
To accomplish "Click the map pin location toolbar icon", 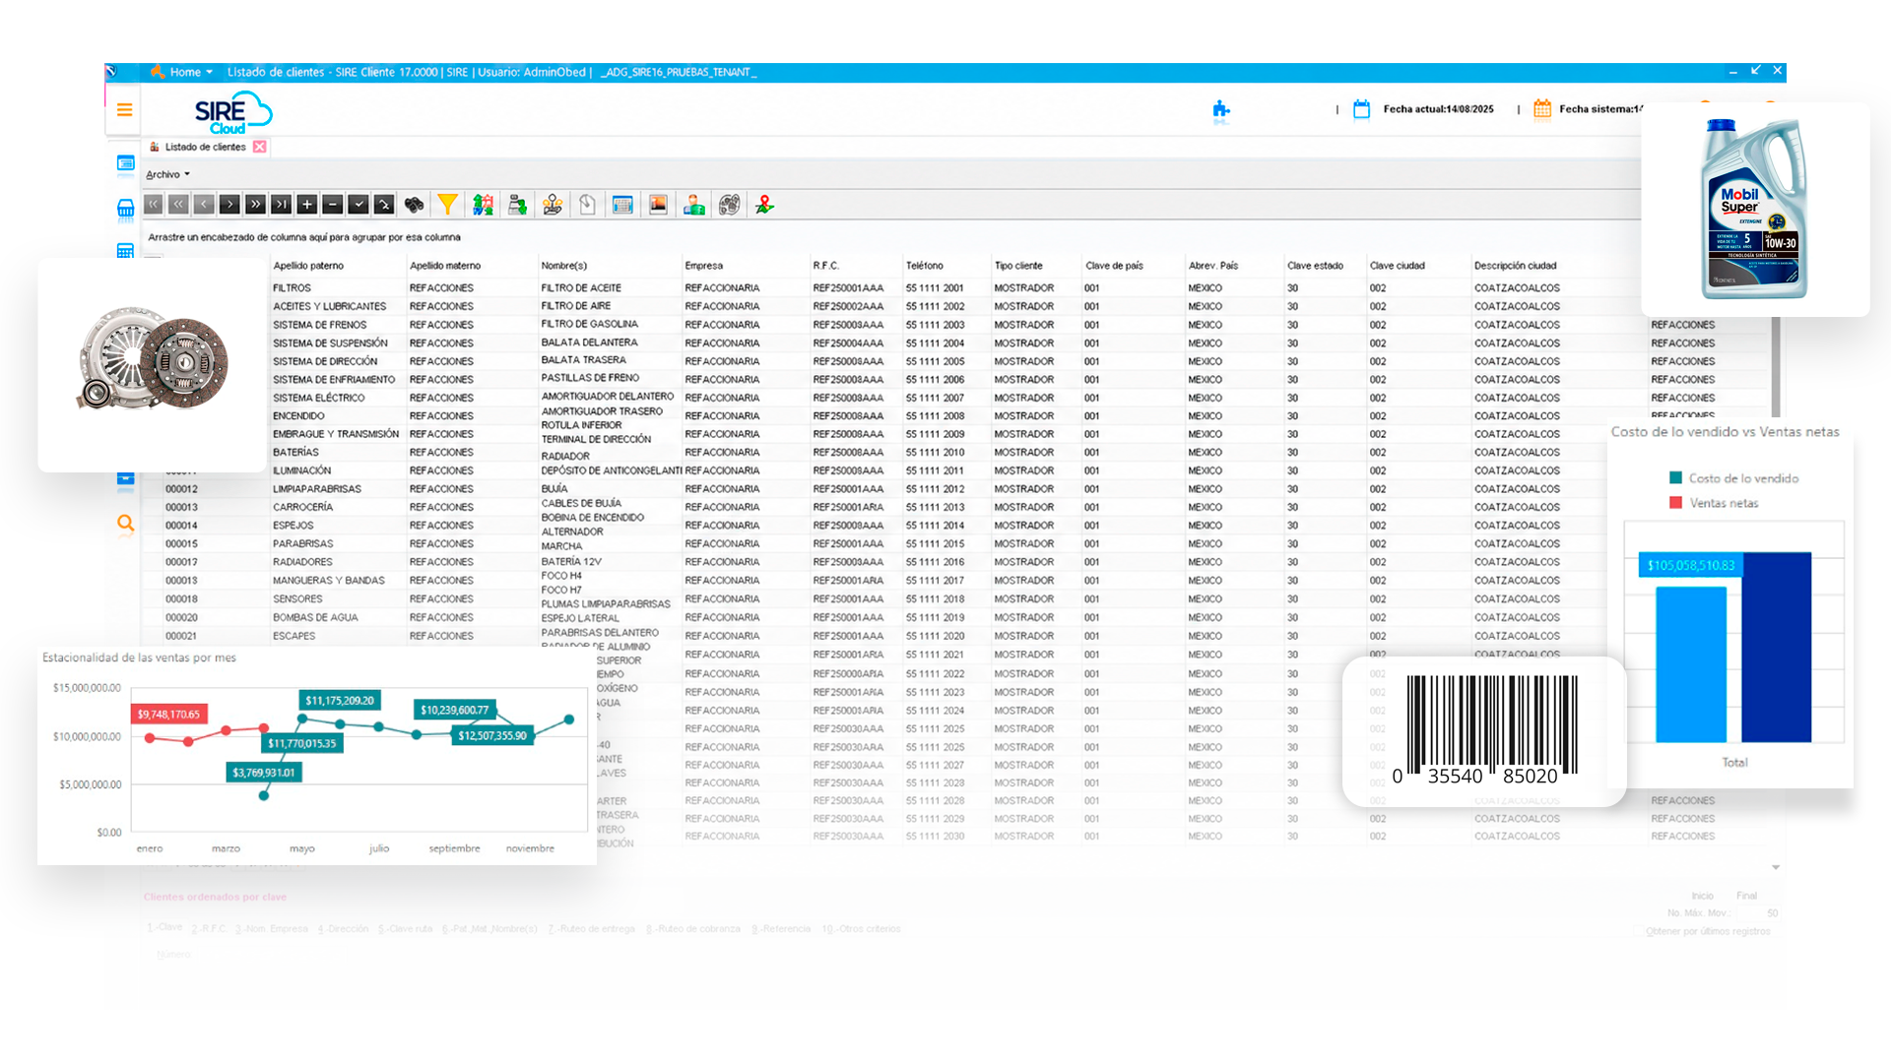I will [x=764, y=205].
